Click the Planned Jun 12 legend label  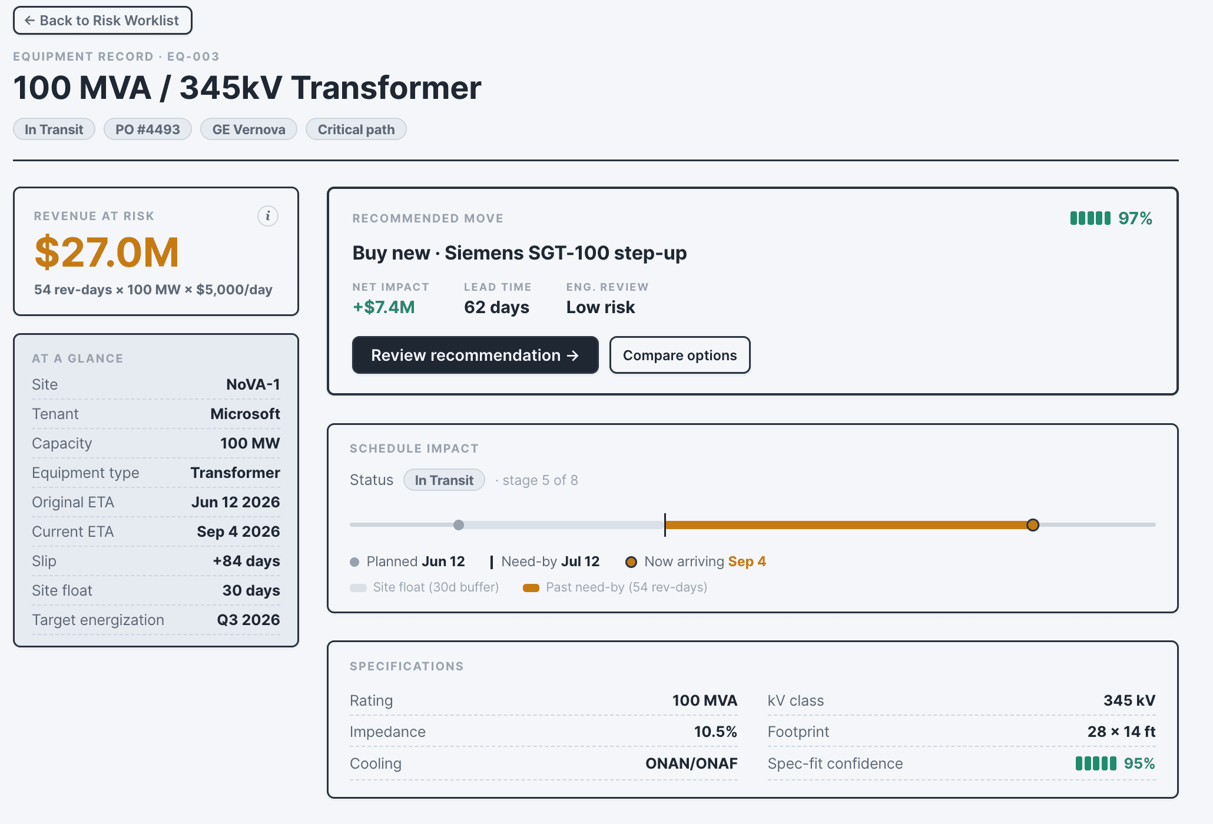point(416,561)
